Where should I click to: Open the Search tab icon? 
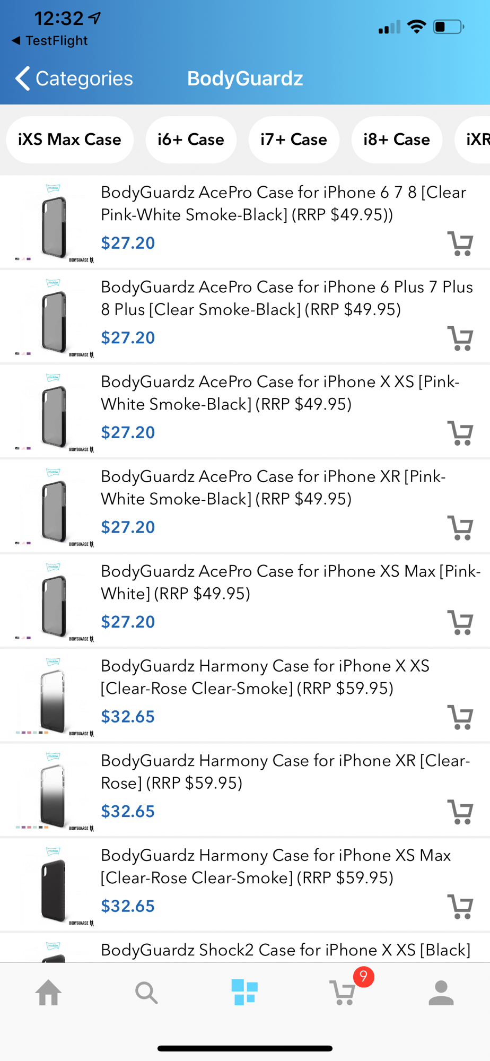(x=146, y=992)
